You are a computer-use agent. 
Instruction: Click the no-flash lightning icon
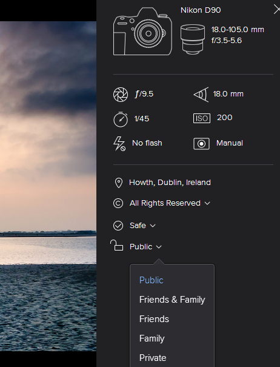click(119, 144)
